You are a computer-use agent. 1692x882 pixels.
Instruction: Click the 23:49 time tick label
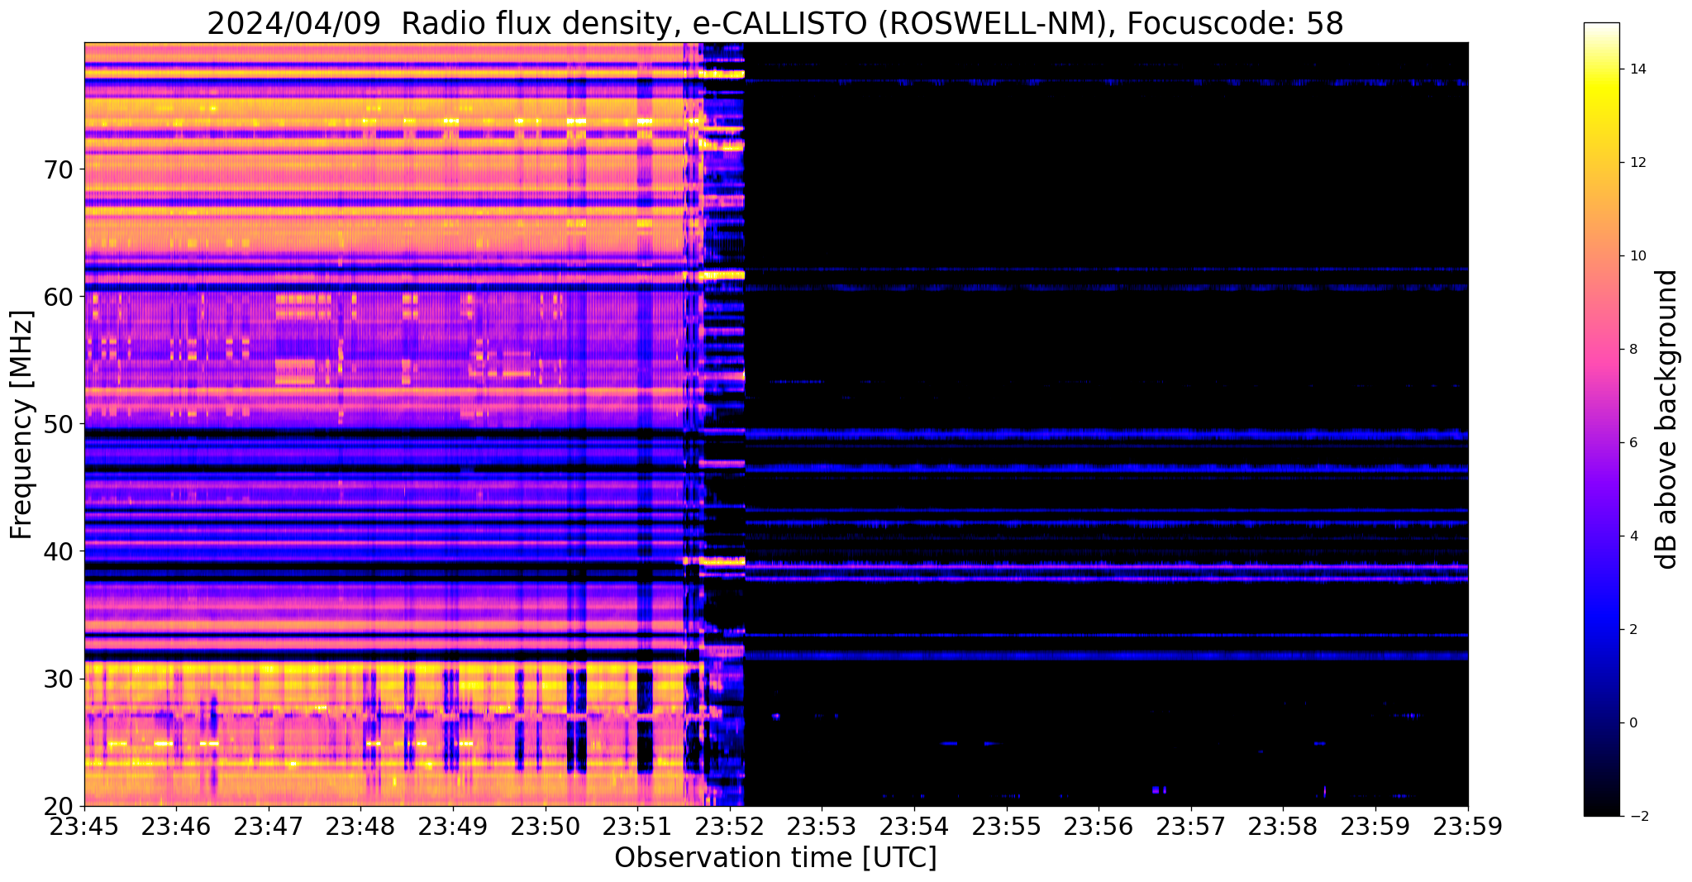pos(453,826)
